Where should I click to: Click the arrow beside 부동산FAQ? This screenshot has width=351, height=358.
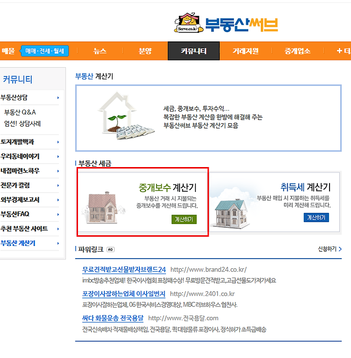point(58,214)
